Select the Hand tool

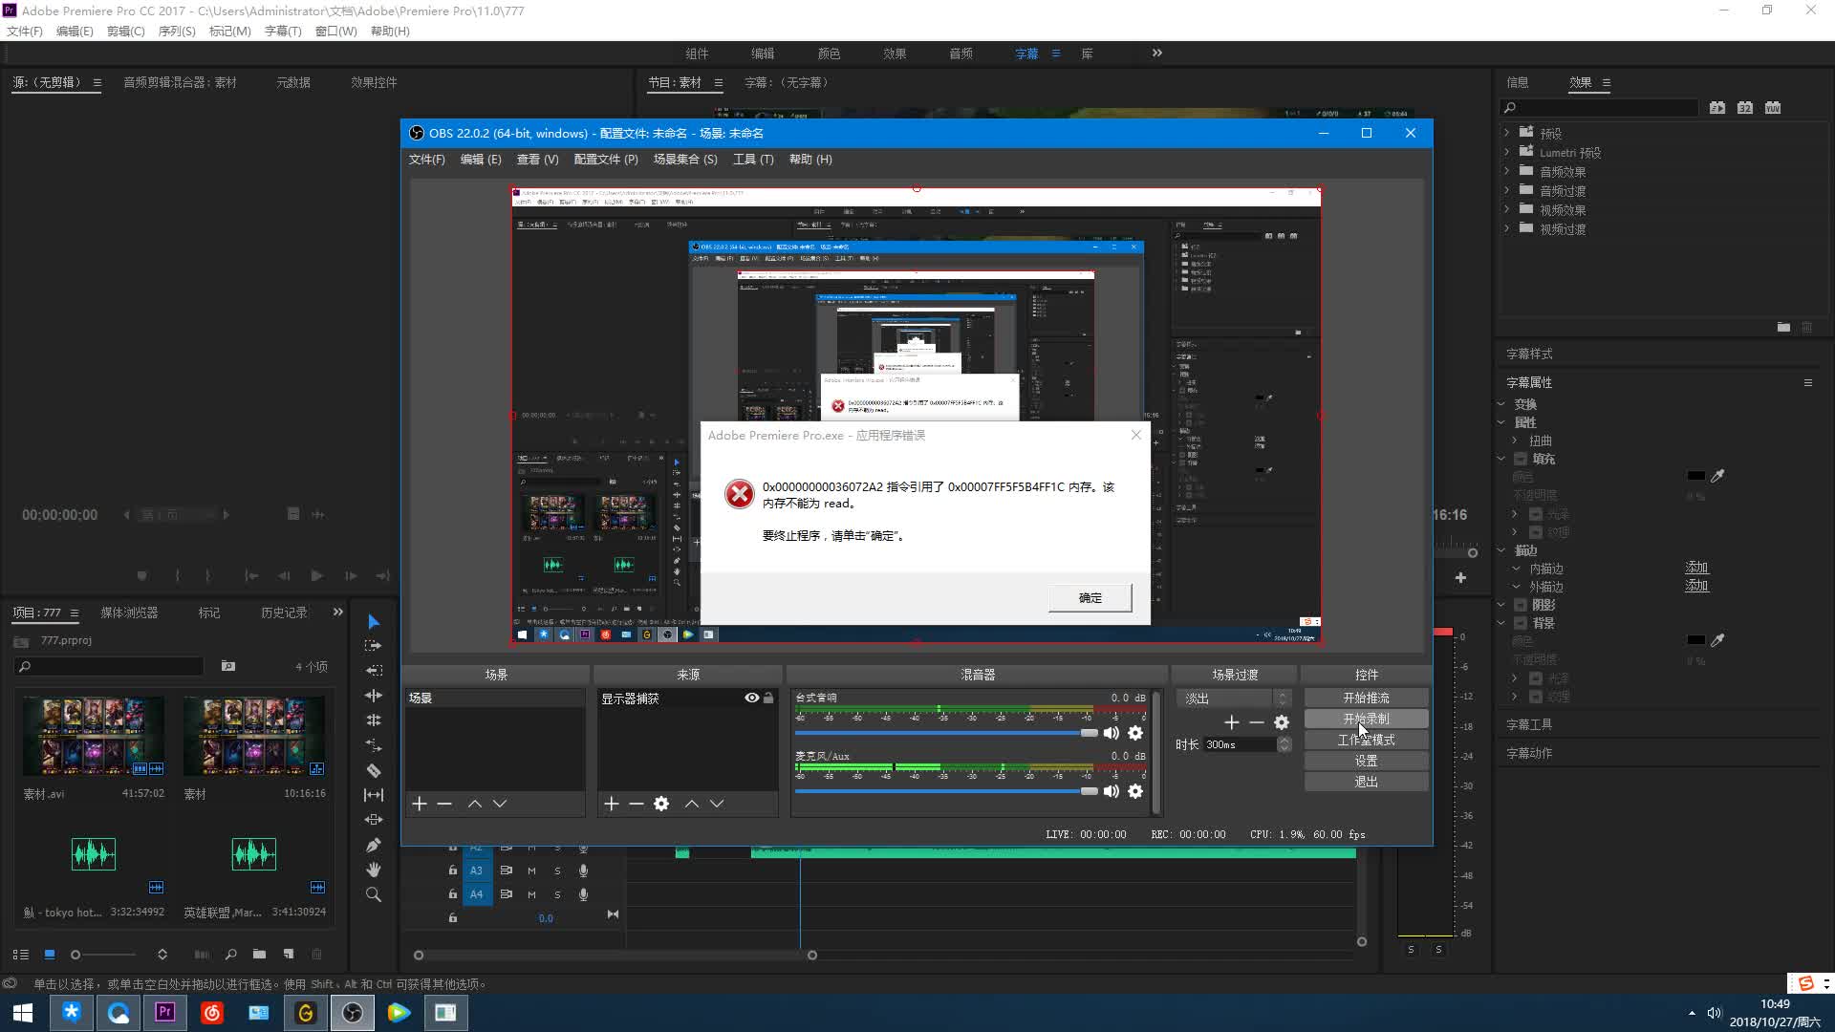point(374,870)
